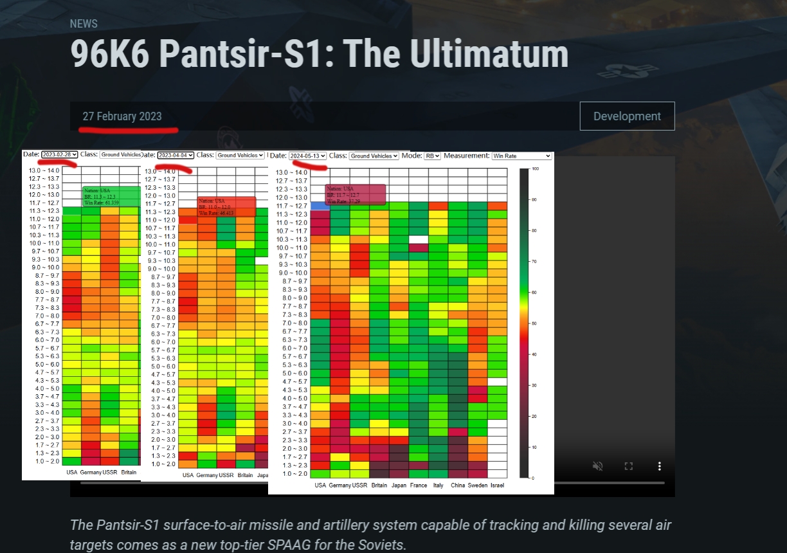
Task: Click the red tooltip showing Win Rate 46.413
Action: point(226,206)
